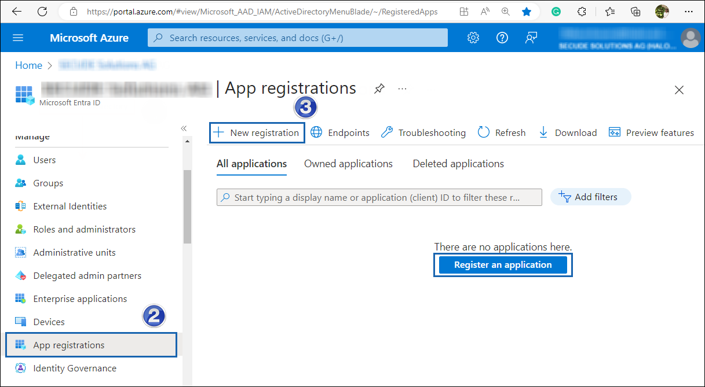The width and height of the screenshot is (705, 387).
Task: Switch to the Deleted applications tab
Action: click(458, 164)
